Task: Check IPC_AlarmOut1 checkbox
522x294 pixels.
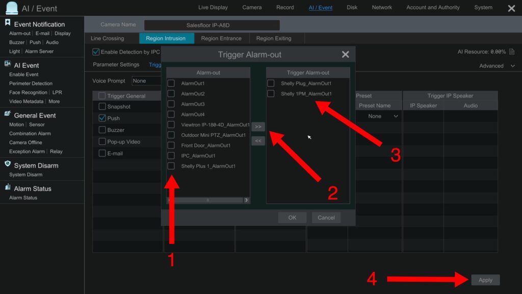Action: tap(171, 156)
